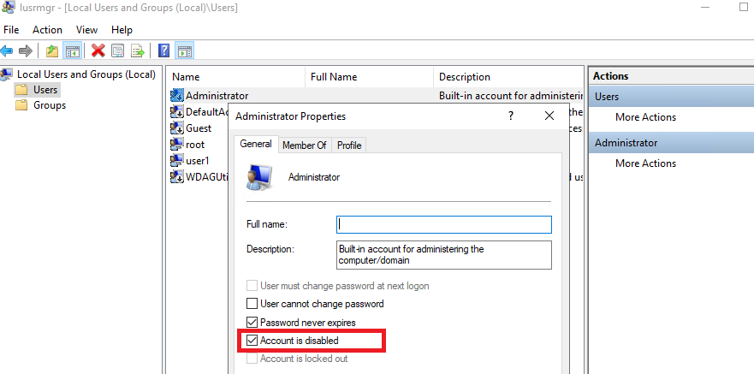Select the user1 account icon
754x374 pixels.
click(x=177, y=160)
